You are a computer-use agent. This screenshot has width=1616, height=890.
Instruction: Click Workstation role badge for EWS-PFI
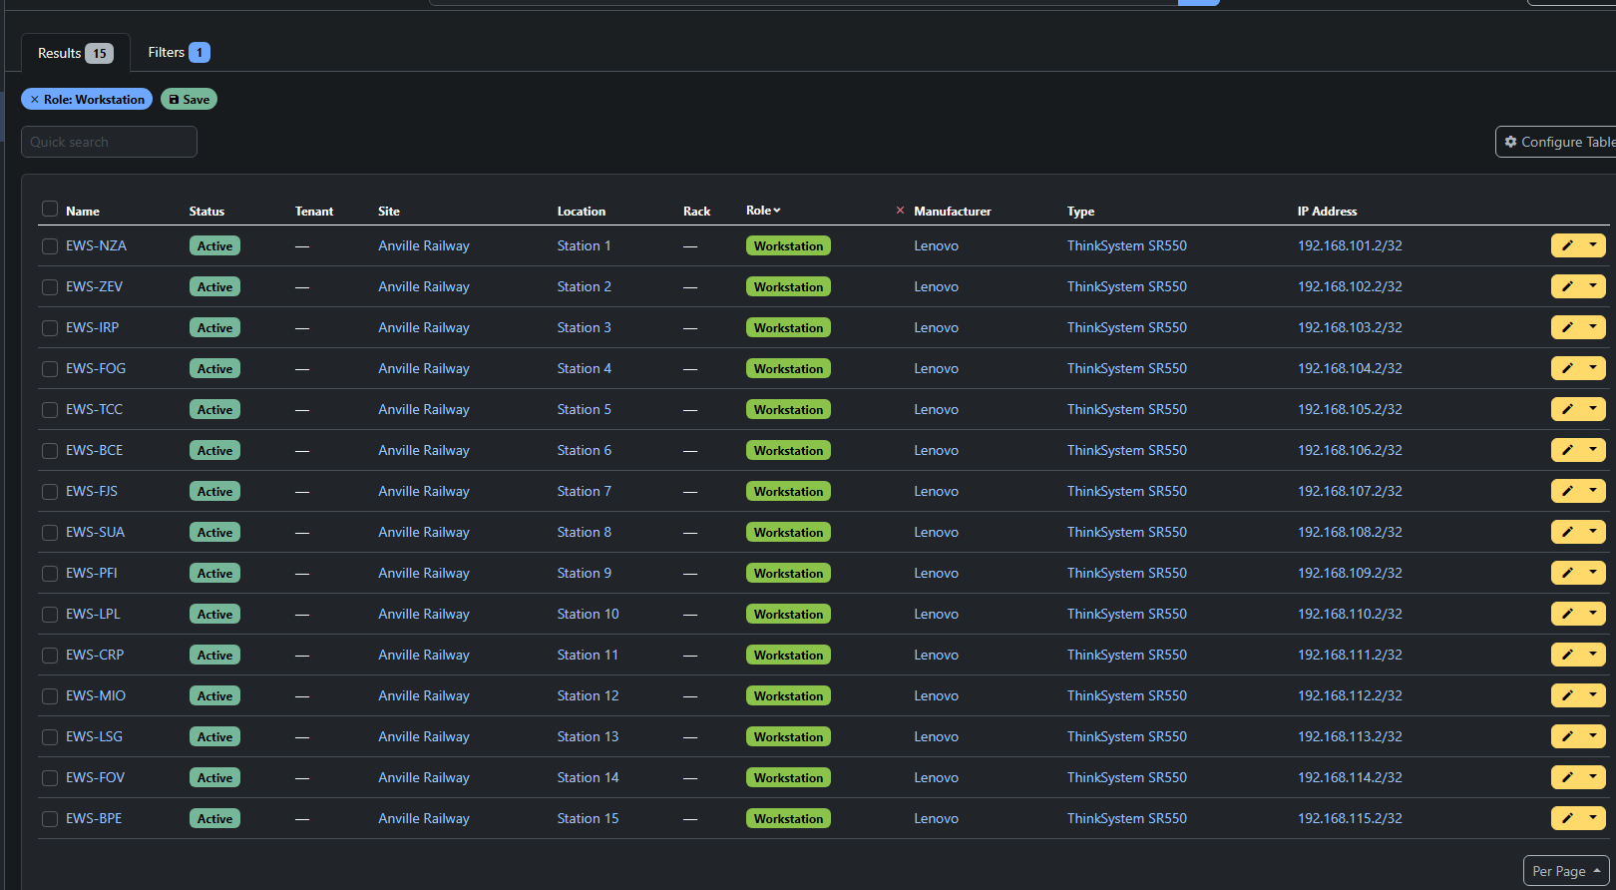tap(788, 573)
